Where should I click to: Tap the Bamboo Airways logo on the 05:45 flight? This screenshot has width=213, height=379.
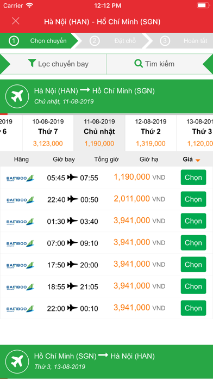click(x=20, y=178)
